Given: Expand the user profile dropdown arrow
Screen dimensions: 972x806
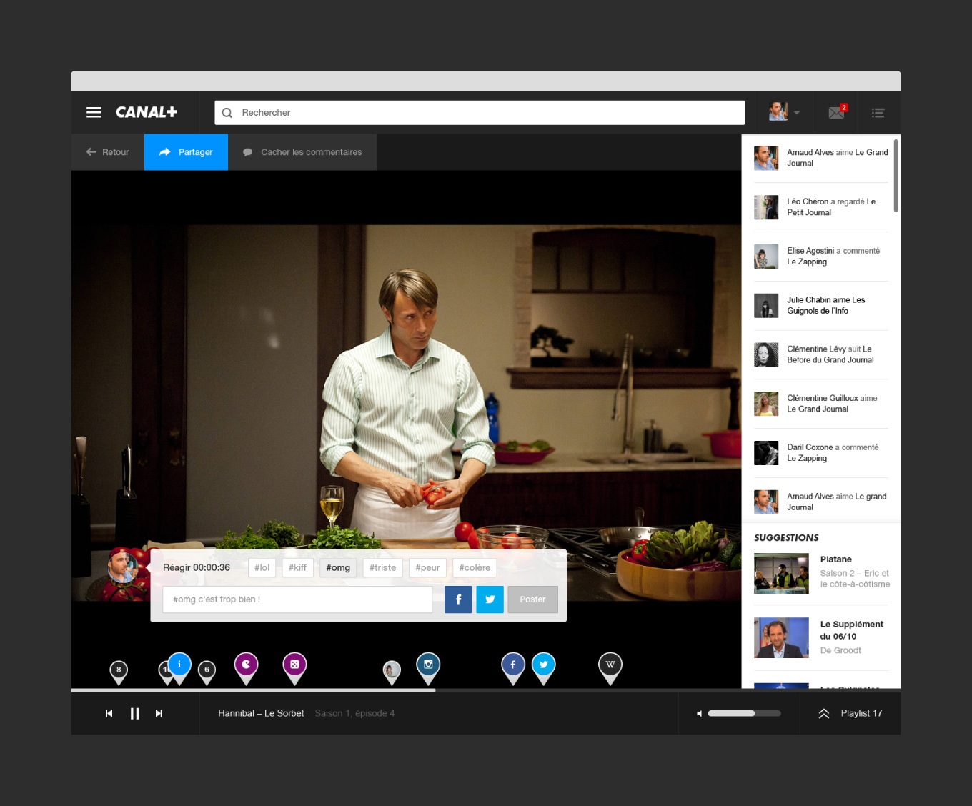Looking at the screenshot, I should point(797,113).
